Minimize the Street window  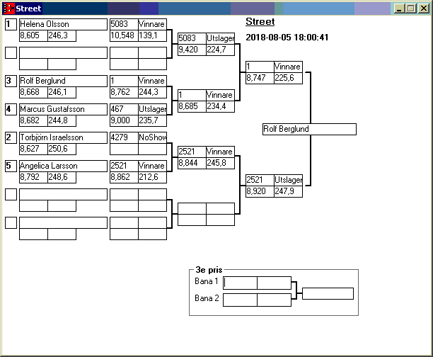(400, 8)
